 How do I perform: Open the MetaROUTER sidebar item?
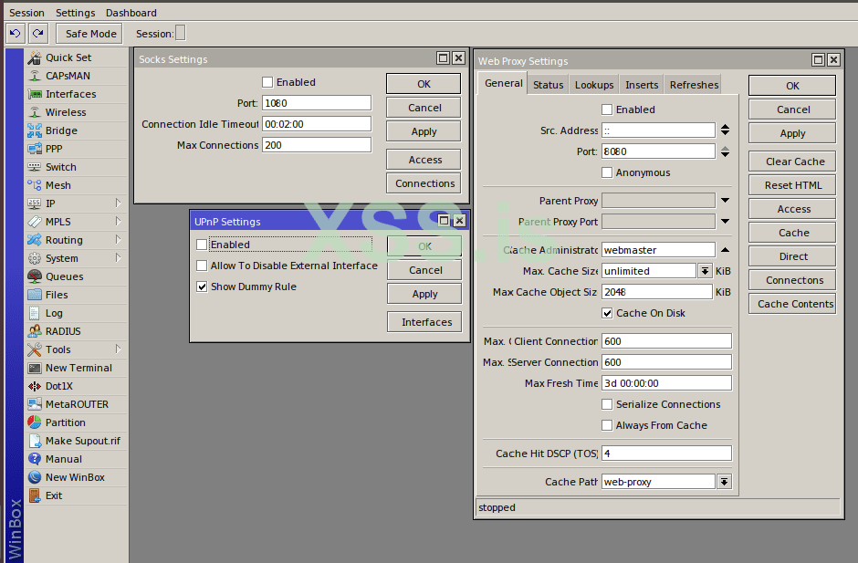[x=77, y=404]
